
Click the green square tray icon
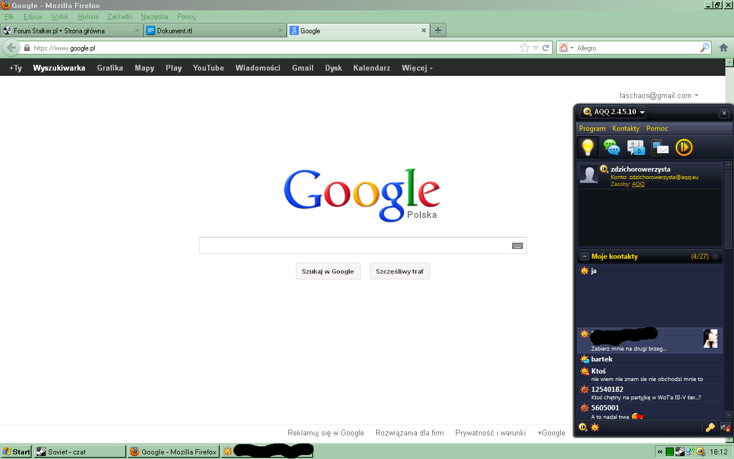coord(669,452)
